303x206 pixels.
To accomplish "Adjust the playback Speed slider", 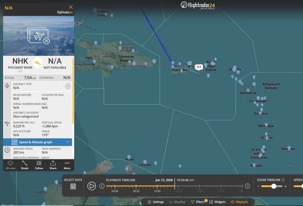I will point(298,186).
